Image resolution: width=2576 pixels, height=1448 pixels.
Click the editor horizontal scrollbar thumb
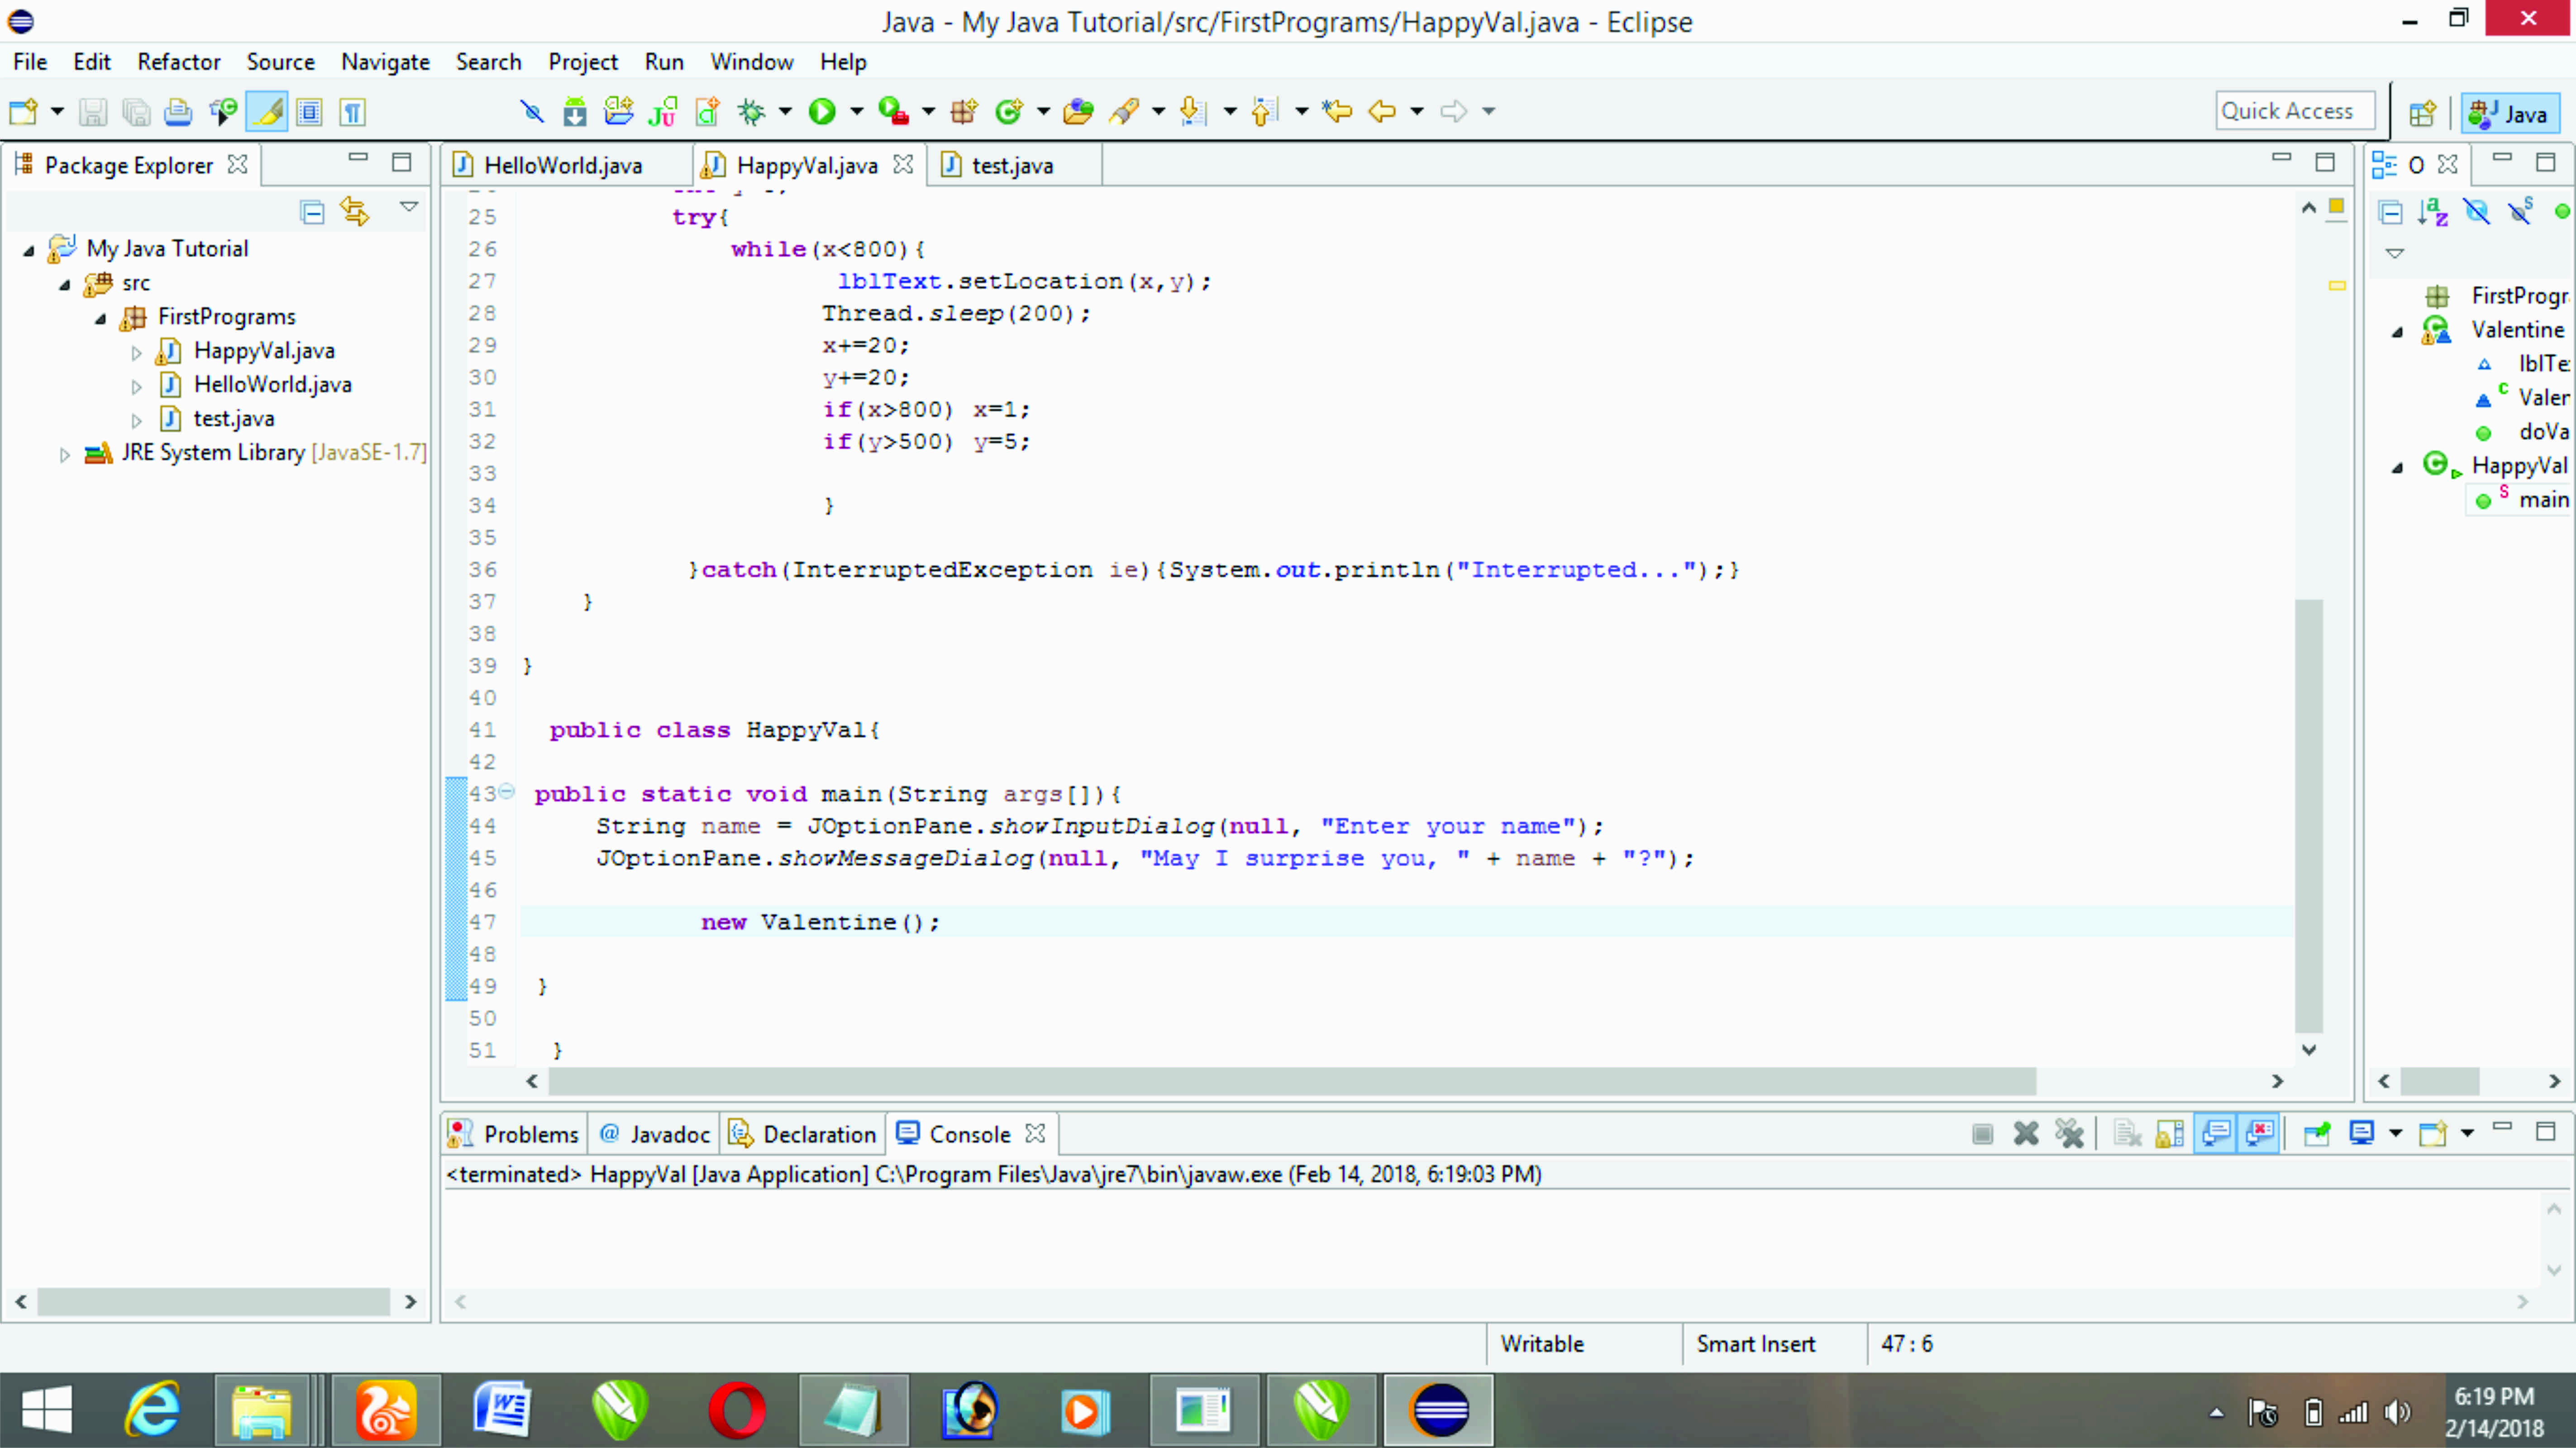(x=1292, y=1081)
